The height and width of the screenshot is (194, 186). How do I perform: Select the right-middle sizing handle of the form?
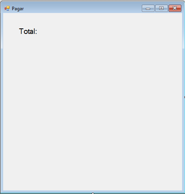click(184, 97)
